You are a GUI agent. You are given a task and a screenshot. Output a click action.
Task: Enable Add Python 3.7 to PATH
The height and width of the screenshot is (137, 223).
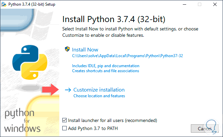click(x=65, y=128)
